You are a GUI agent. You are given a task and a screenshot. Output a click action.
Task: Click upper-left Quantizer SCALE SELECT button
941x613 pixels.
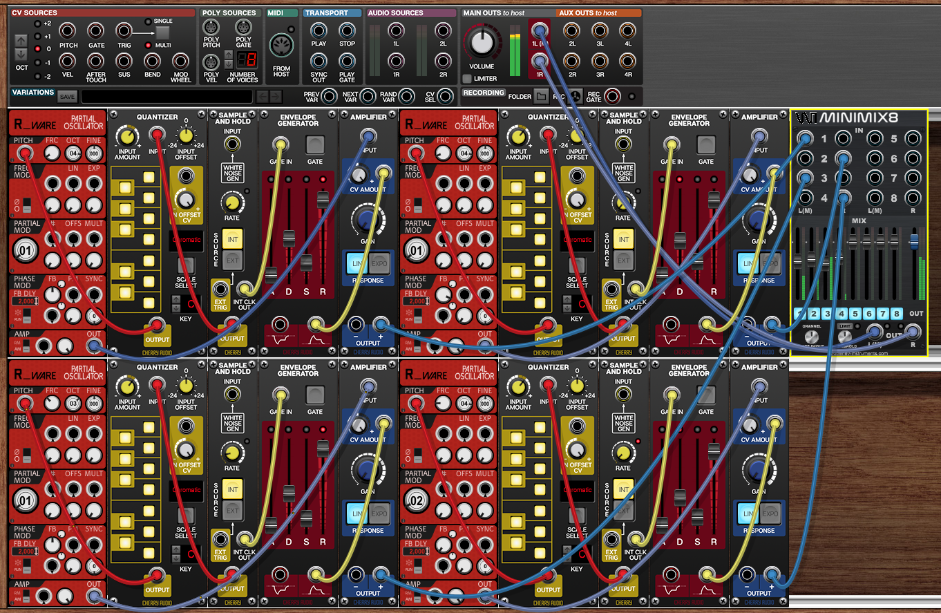[186, 265]
